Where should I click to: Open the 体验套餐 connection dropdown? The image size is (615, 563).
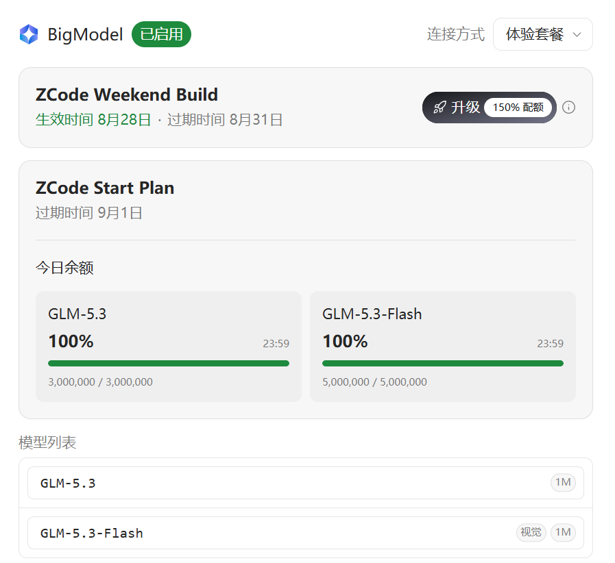coord(542,34)
